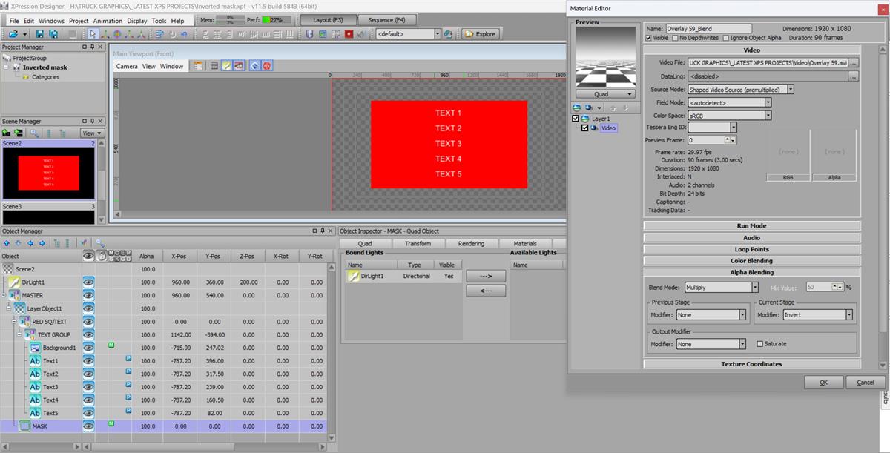Screen dimensions: 890x453
Task: Click the blue move-up arrow in Object Manager
Action: coord(7,243)
